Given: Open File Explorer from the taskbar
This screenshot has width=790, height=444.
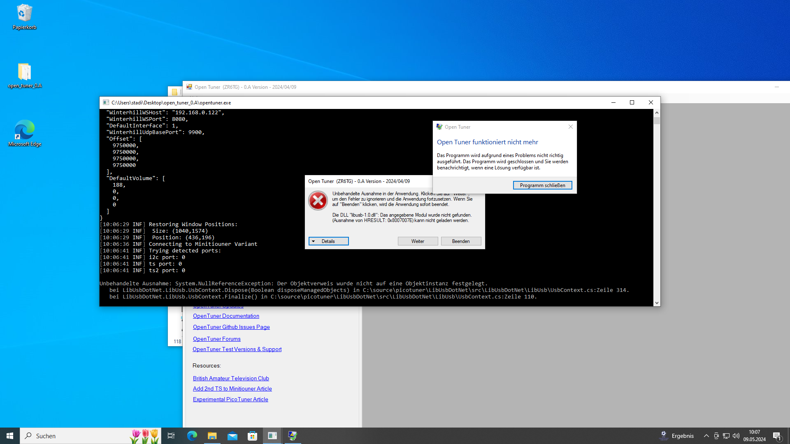Looking at the screenshot, I should coord(212,436).
